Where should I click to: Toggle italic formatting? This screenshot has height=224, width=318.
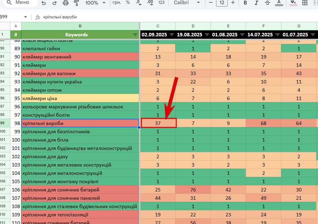coord(256,3)
